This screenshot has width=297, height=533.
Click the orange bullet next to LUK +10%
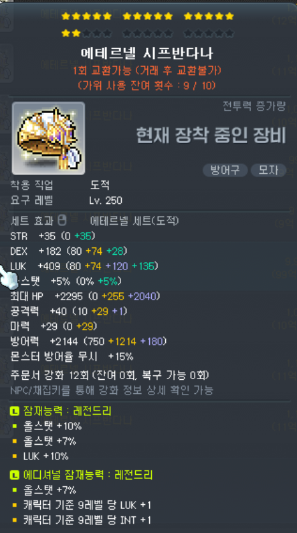pyautogui.click(x=15, y=456)
